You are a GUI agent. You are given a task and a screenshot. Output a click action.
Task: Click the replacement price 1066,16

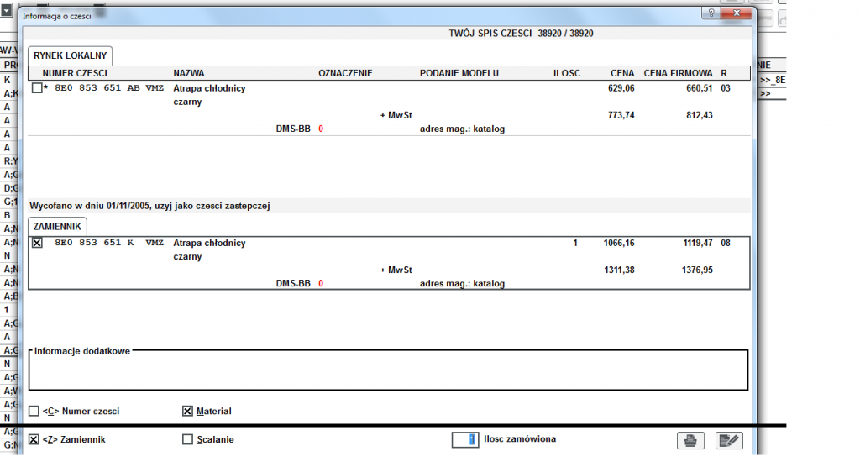[x=619, y=243]
